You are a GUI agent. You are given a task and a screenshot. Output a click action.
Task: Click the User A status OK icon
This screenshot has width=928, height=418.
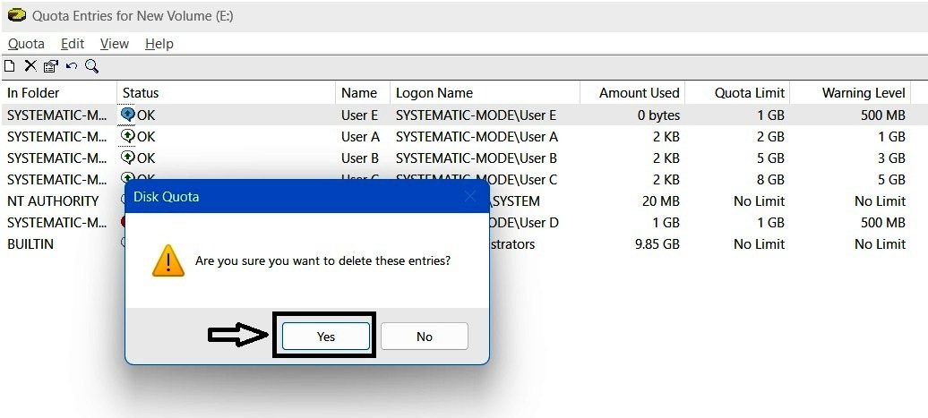click(x=128, y=137)
